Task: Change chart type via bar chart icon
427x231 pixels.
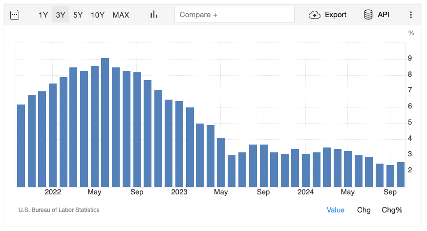Action: coord(154,15)
